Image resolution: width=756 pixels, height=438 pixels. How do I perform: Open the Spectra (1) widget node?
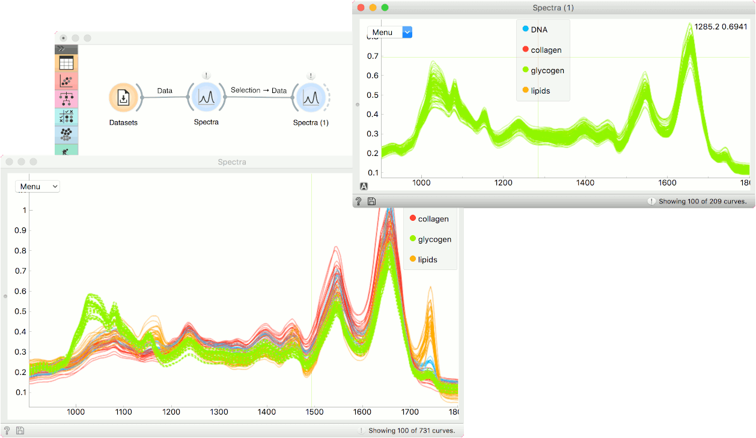coord(311,98)
